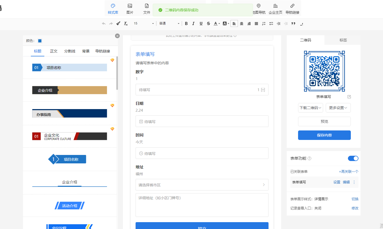
Task: Open 地图导航 map navigation tool
Action: [x=259, y=9]
